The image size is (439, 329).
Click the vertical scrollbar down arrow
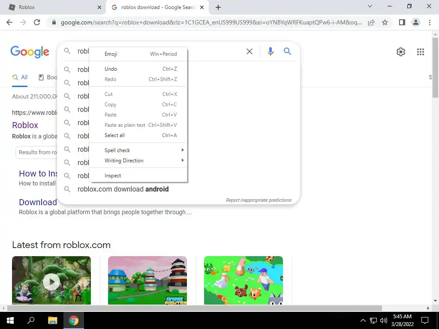point(435,301)
